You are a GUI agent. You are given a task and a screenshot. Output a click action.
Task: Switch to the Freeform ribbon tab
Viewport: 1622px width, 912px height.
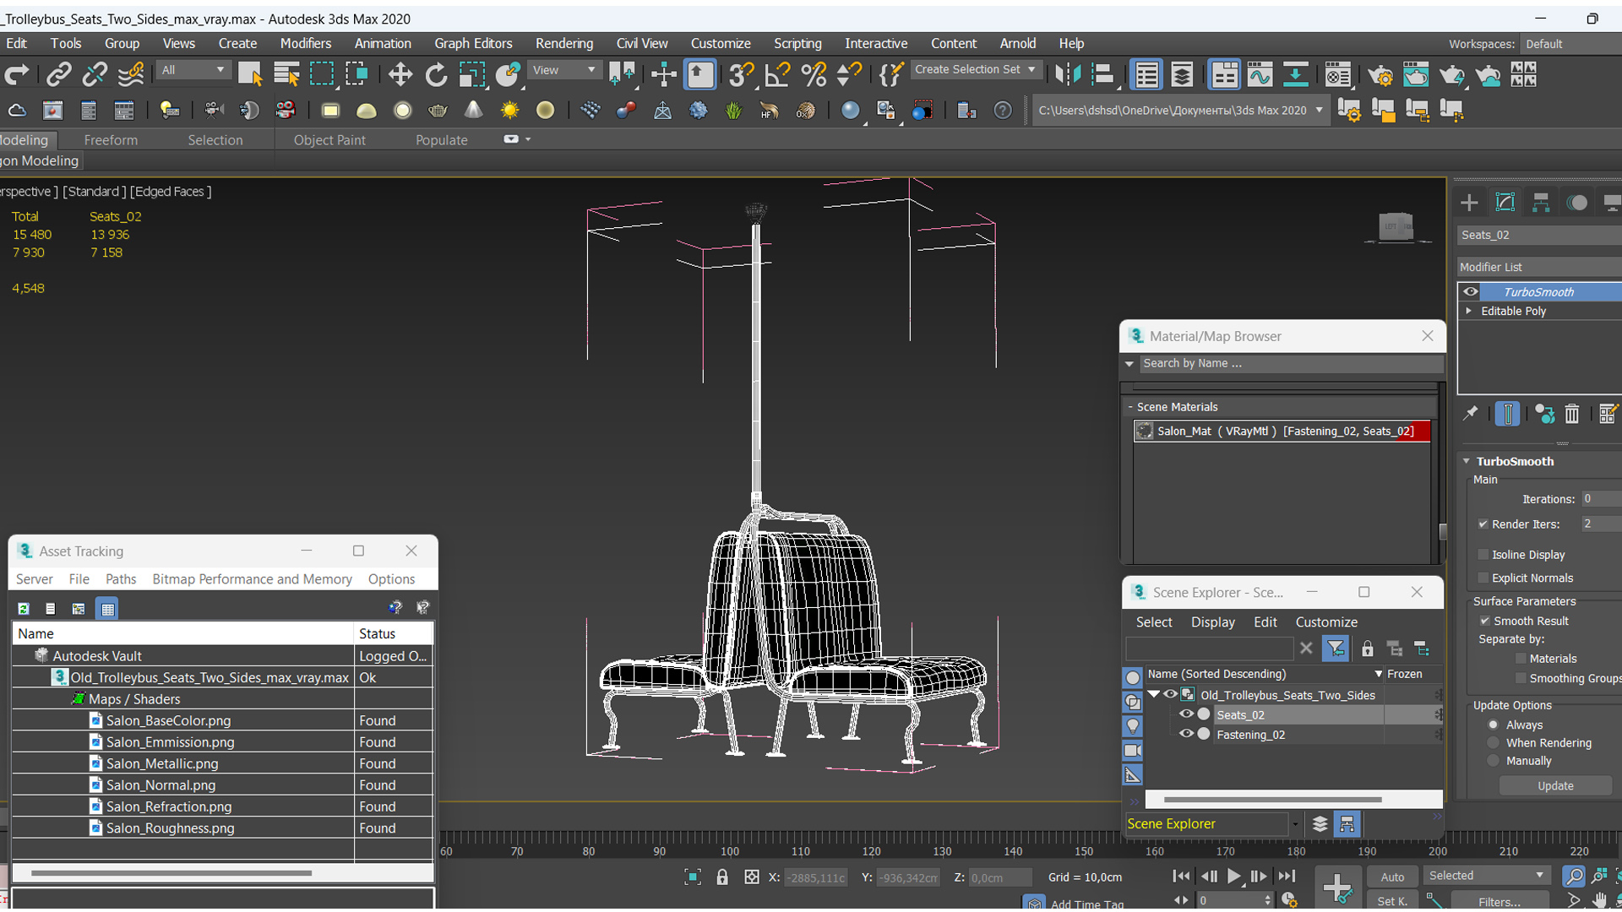111,140
